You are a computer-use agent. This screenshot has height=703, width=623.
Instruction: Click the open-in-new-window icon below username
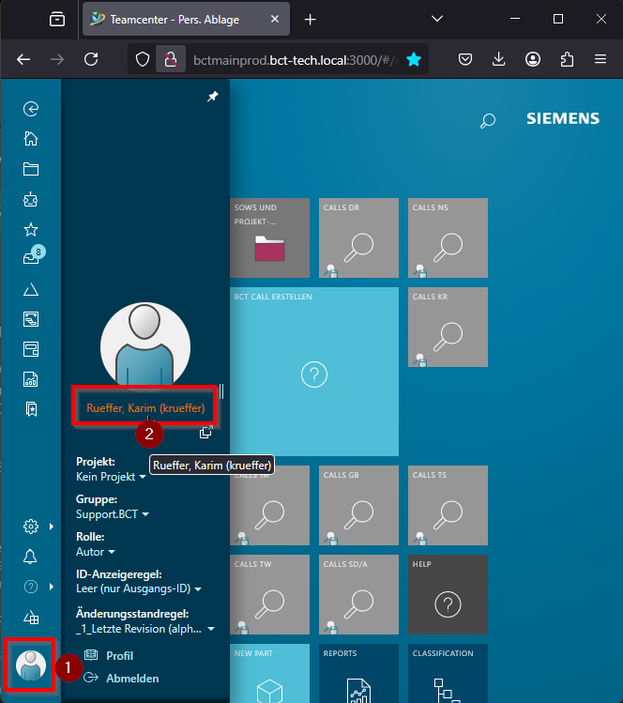point(205,432)
